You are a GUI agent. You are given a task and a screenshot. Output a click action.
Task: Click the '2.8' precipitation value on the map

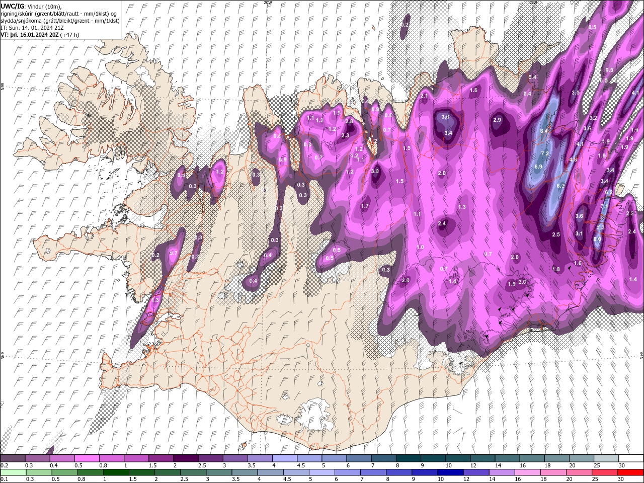(349, 121)
